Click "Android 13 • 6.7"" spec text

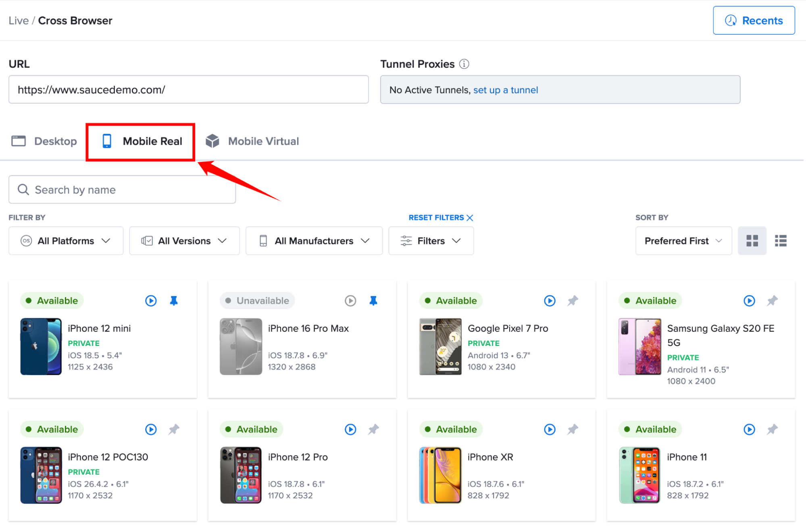pos(499,355)
